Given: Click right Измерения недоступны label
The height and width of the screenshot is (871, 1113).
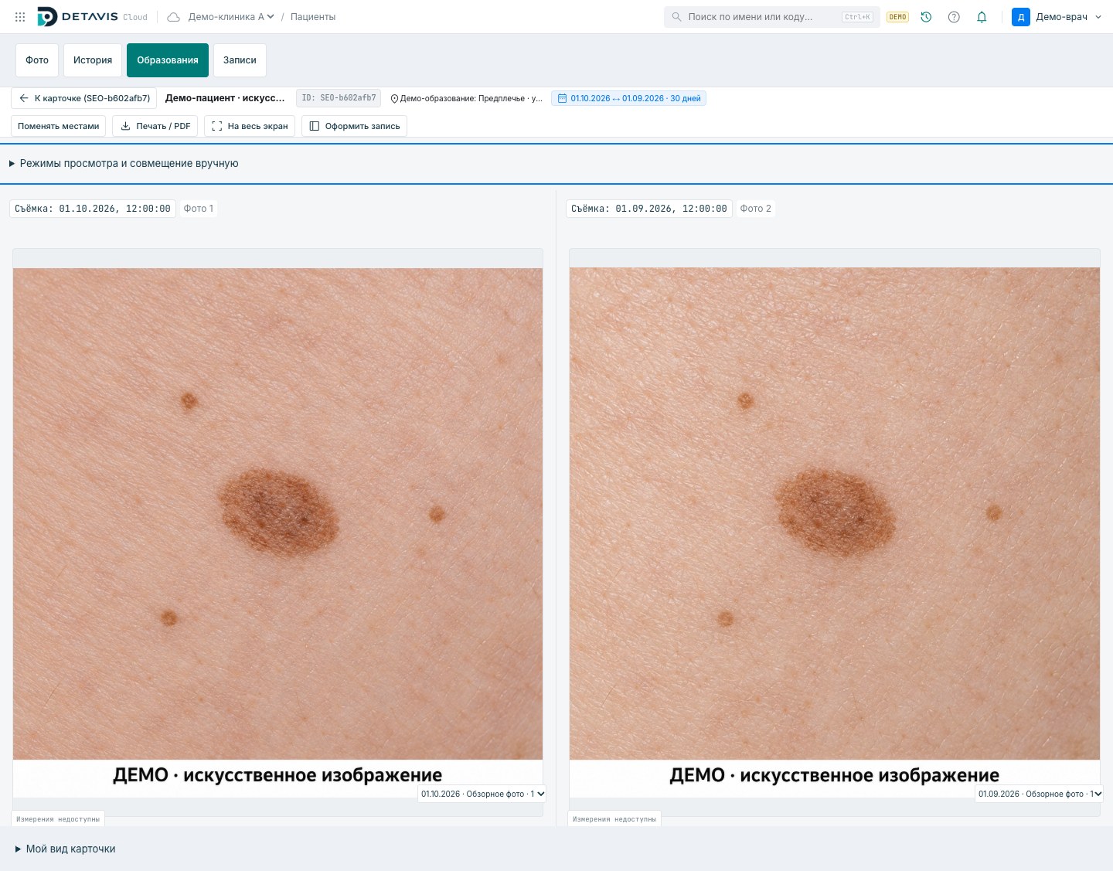Looking at the screenshot, I should coord(614,819).
